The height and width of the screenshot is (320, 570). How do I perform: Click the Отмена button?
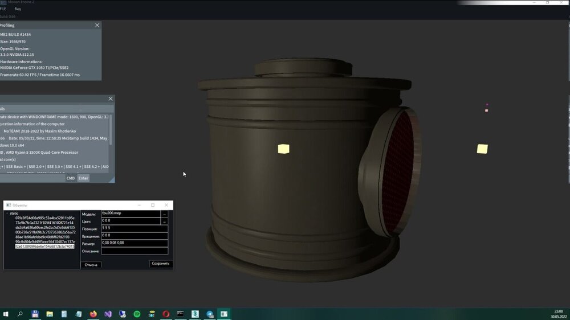click(x=91, y=265)
